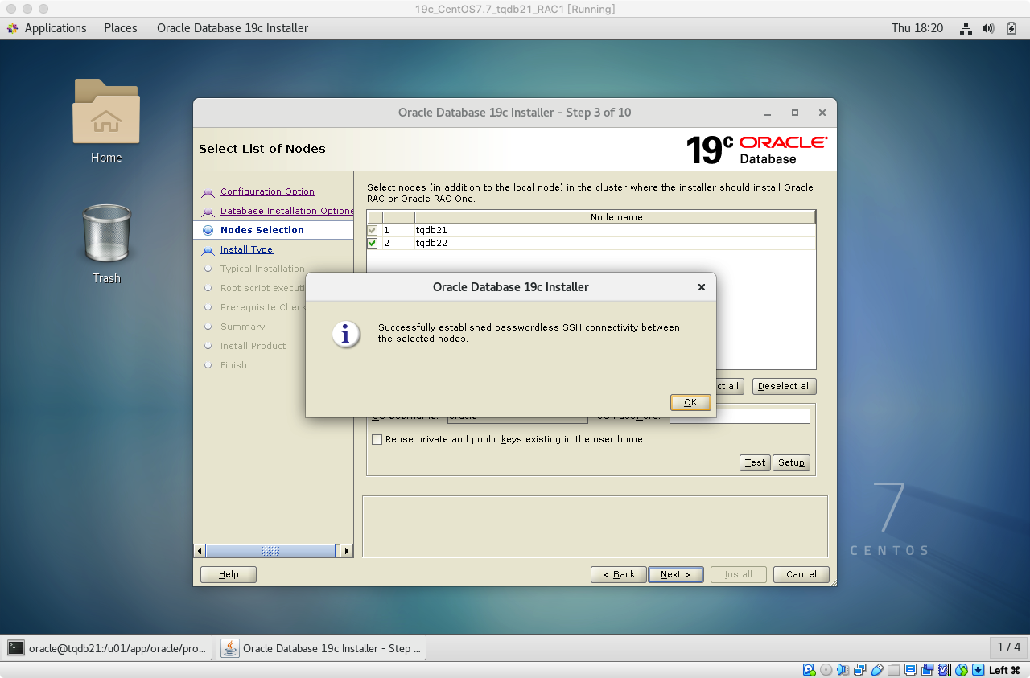Click the Applications menu foot icon
The image size is (1030, 678).
(x=12, y=28)
